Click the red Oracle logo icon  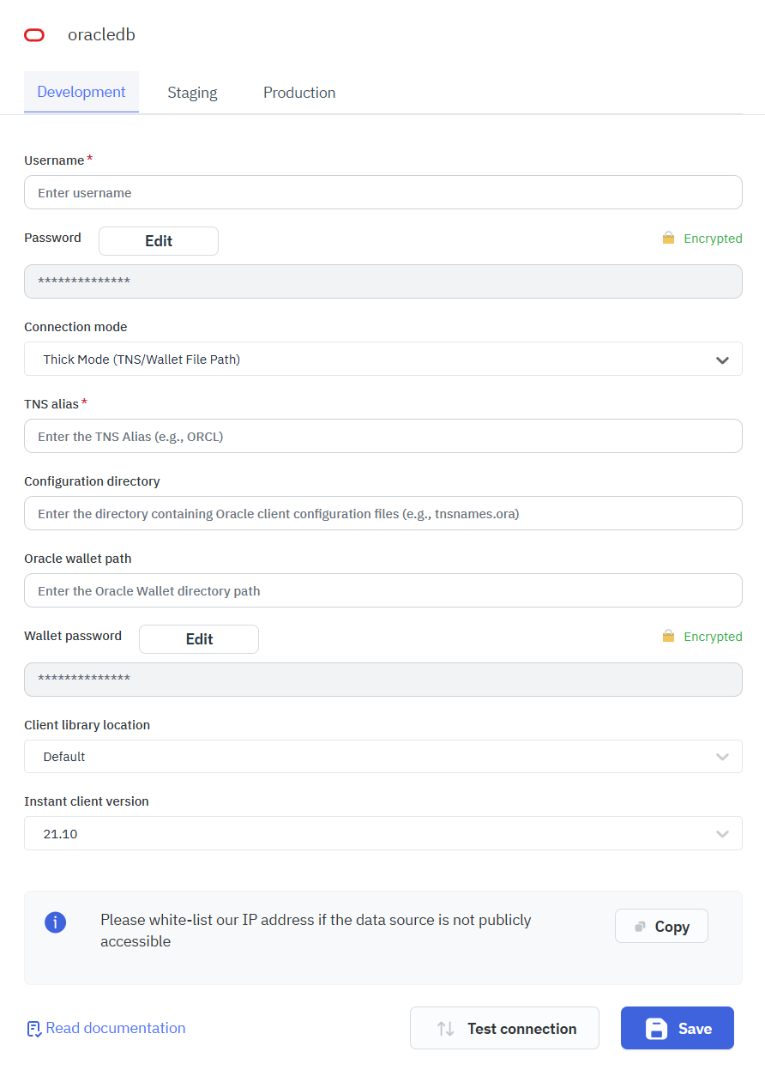click(34, 35)
